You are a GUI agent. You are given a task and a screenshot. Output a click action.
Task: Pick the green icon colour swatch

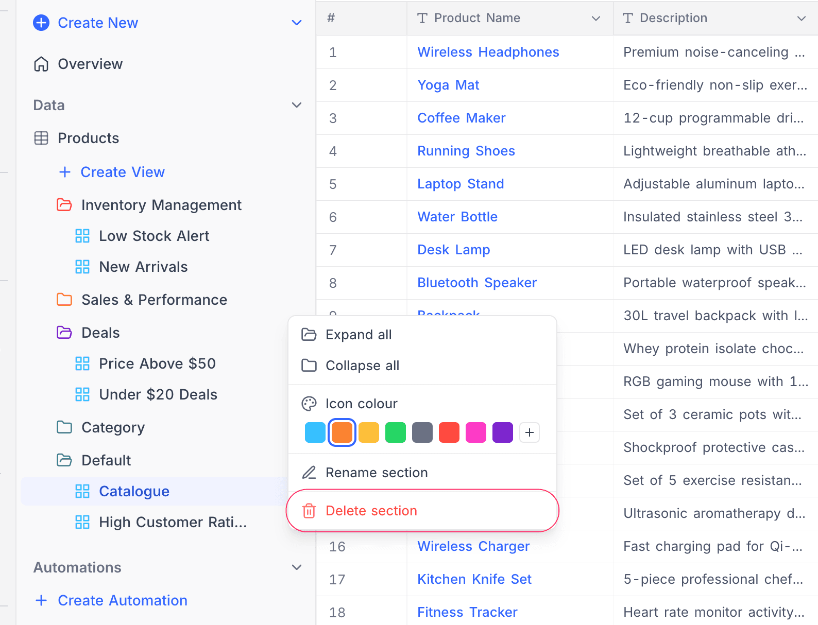(x=396, y=432)
